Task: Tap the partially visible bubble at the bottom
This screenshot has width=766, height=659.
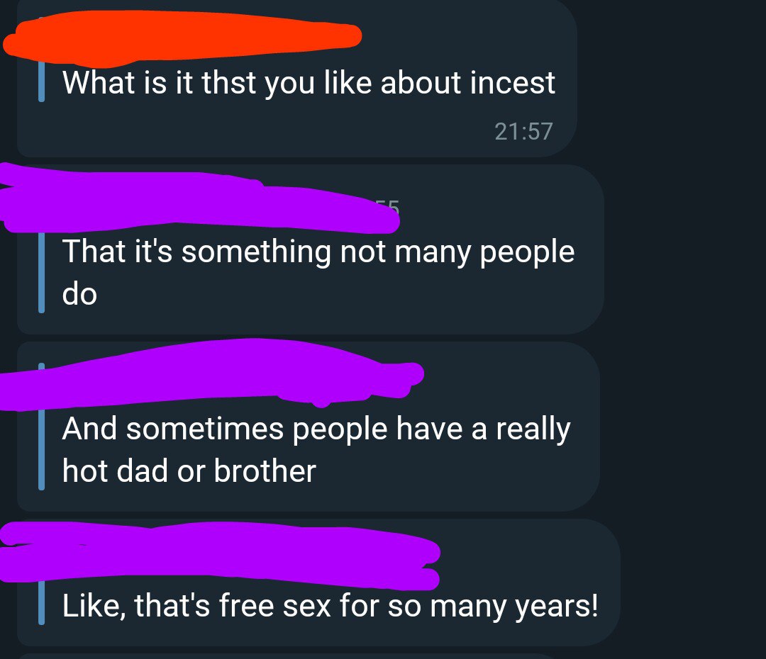Action: tap(284, 655)
